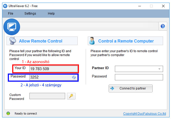
Task: Open the File menu
Action: pyautogui.click(x=11, y=14)
